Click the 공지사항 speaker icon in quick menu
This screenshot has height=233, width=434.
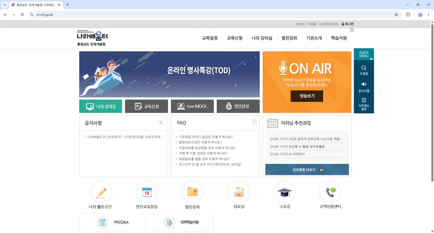363,87
